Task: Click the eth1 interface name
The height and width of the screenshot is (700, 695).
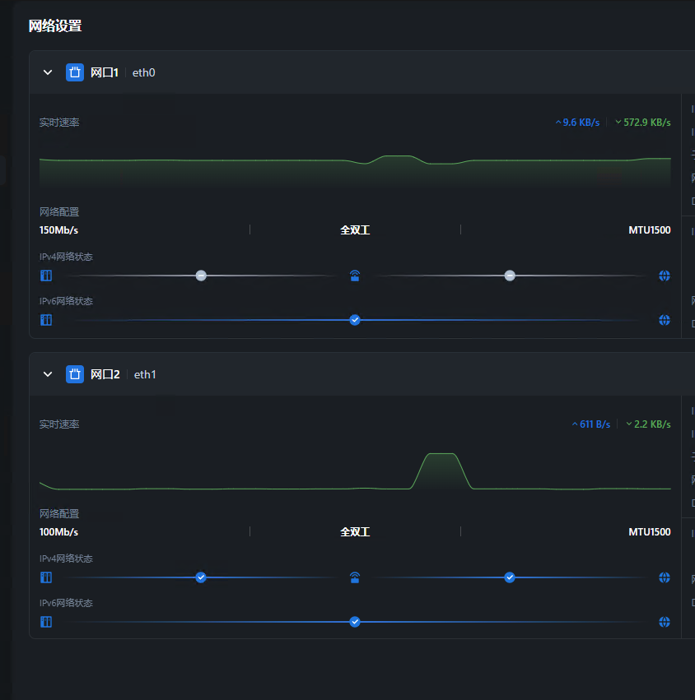Action: [145, 374]
